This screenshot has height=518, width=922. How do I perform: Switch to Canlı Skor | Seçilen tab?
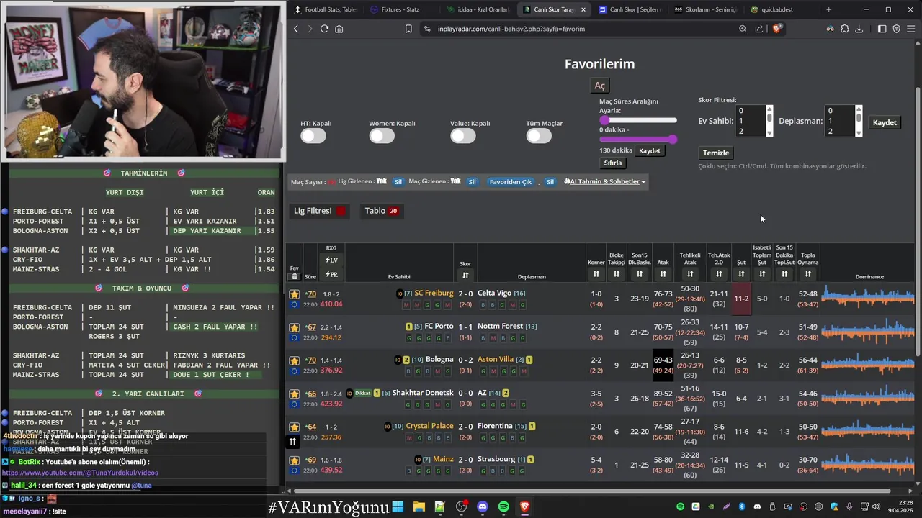tap(628, 9)
